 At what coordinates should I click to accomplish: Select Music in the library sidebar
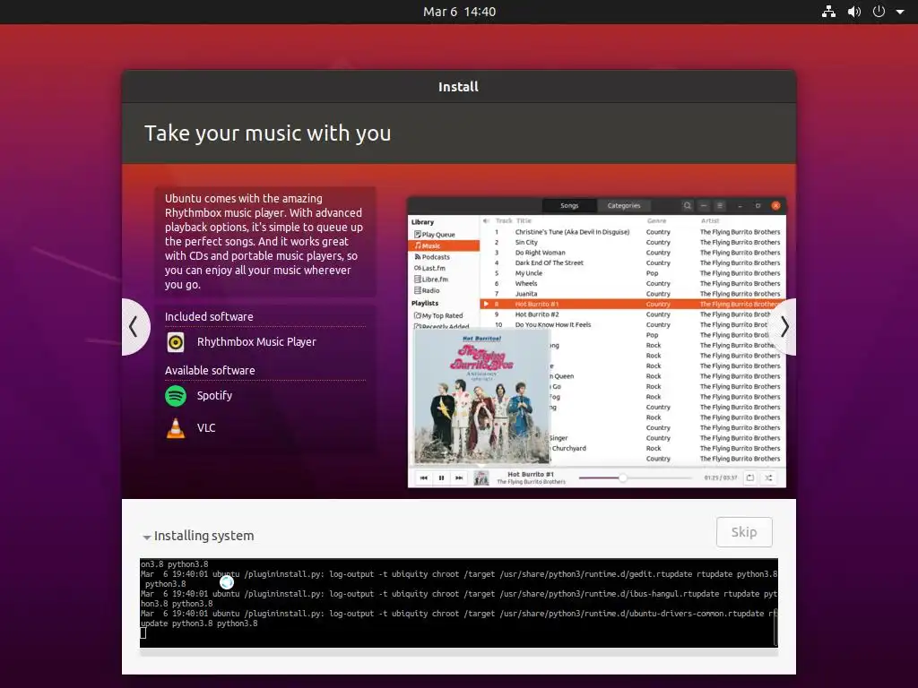[444, 245]
